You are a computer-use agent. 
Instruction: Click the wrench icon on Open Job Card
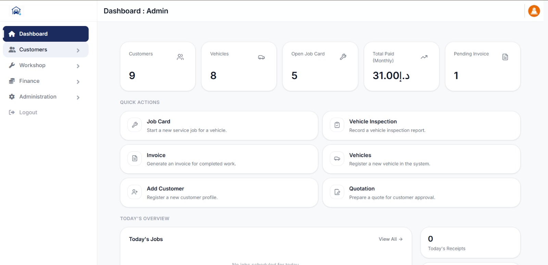pos(343,57)
